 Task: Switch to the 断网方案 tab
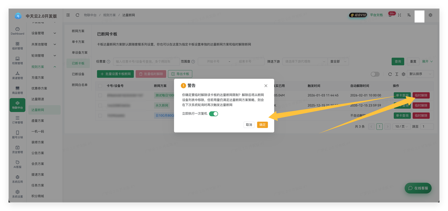point(78,31)
